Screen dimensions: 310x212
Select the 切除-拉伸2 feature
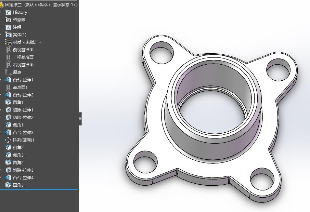point(20,117)
